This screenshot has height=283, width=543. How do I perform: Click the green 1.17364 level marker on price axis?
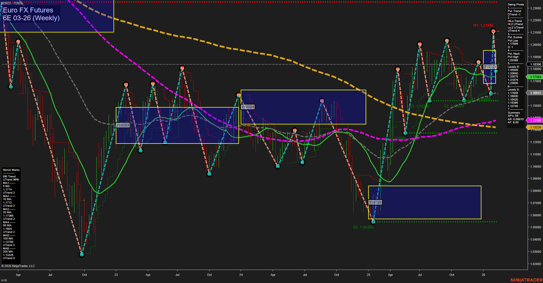[534, 77]
